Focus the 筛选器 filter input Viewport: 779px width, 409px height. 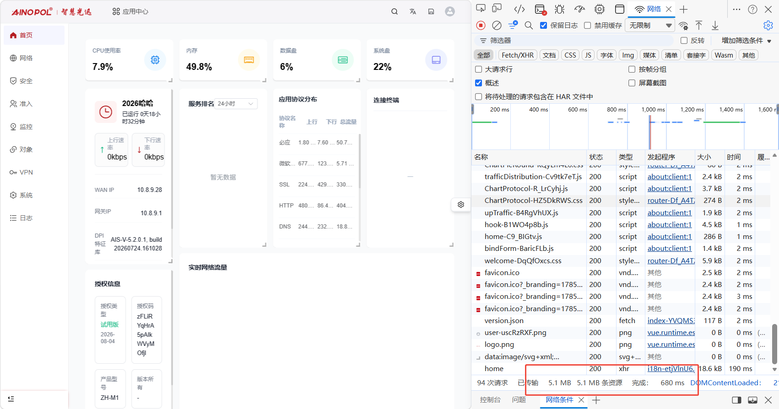coord(574,41)
